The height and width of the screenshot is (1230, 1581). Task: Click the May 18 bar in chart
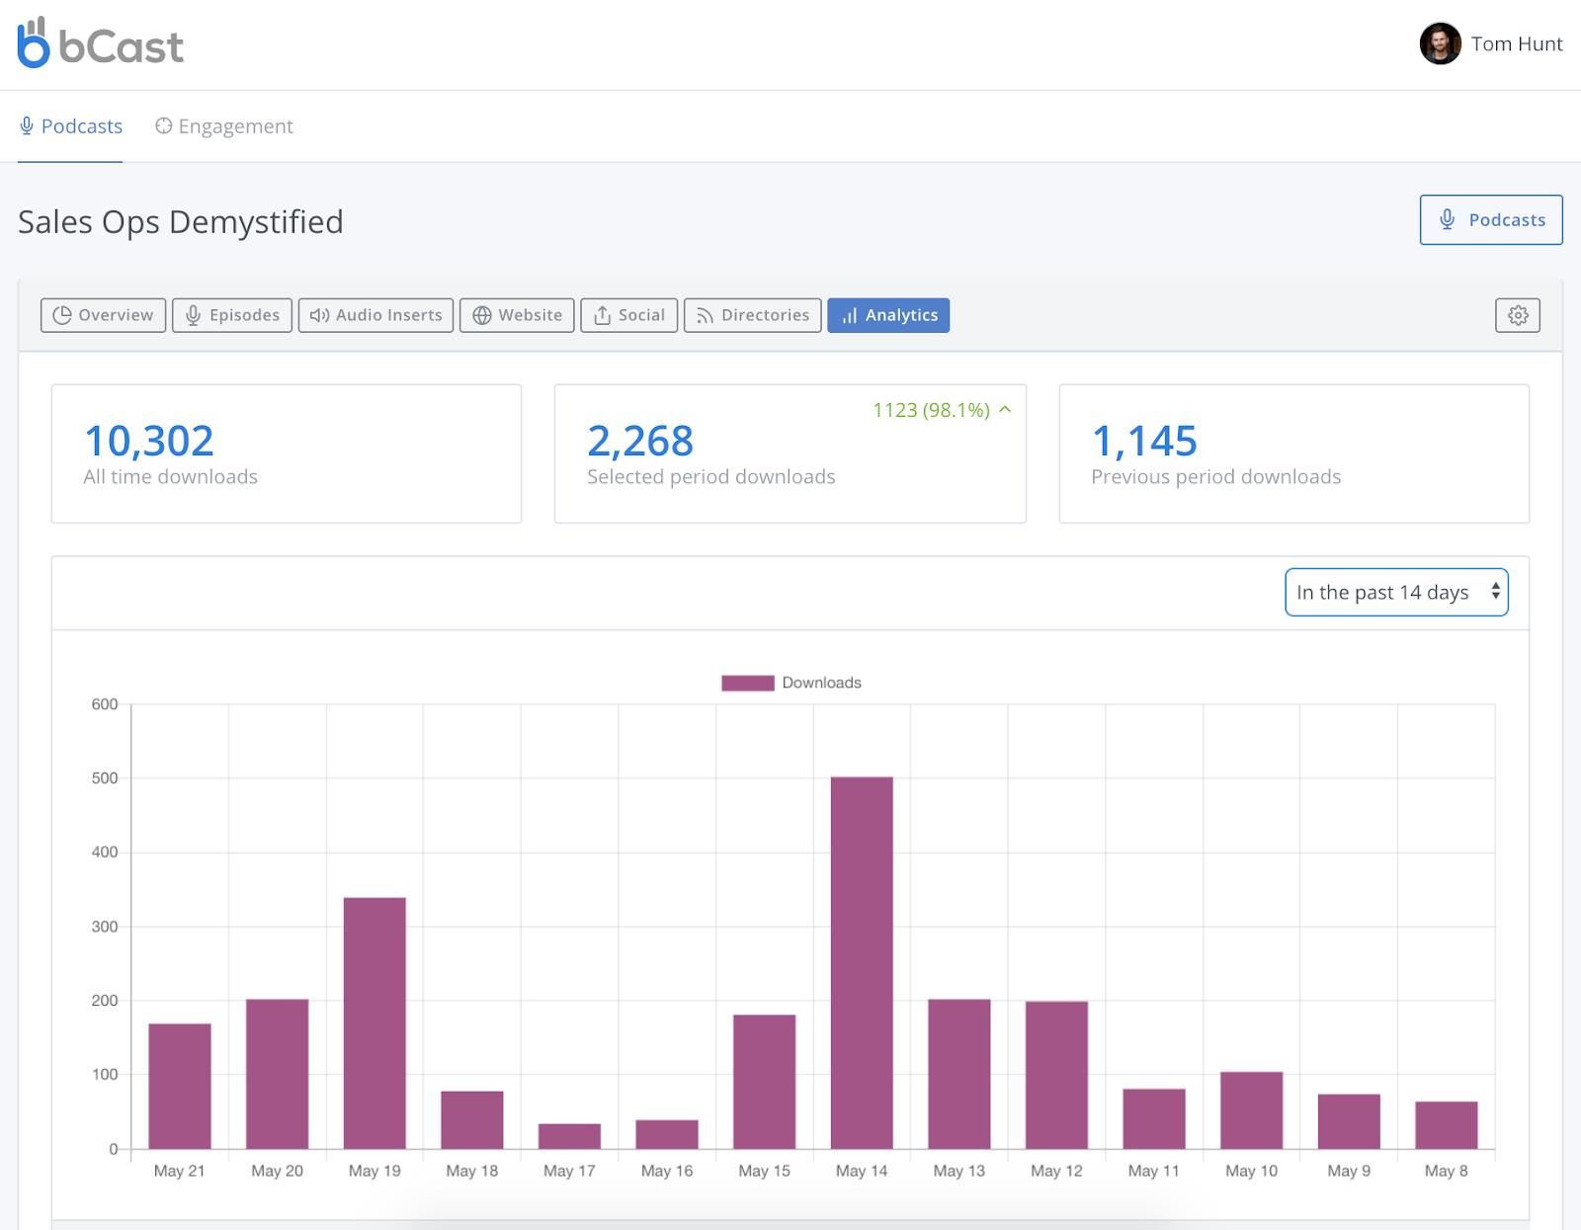pyautogui.click(x=472, y=1119)
